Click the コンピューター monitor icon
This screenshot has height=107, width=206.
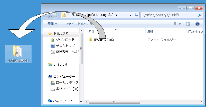(50, 77)
